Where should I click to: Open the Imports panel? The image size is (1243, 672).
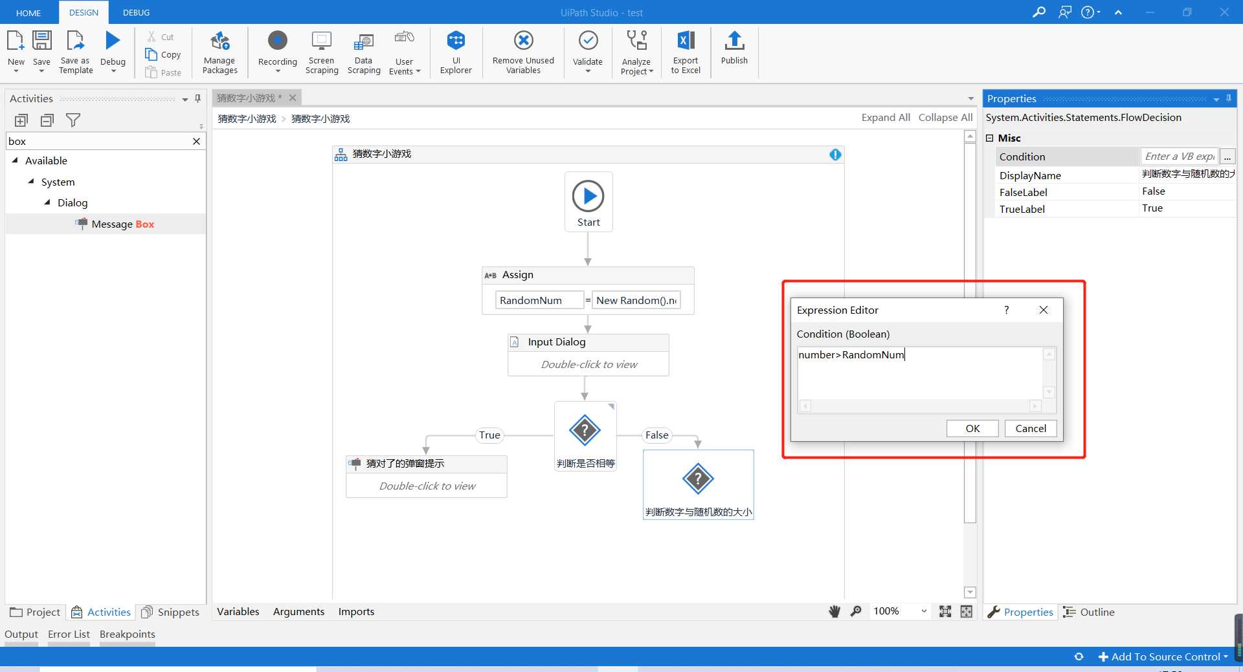click(356, 611)
